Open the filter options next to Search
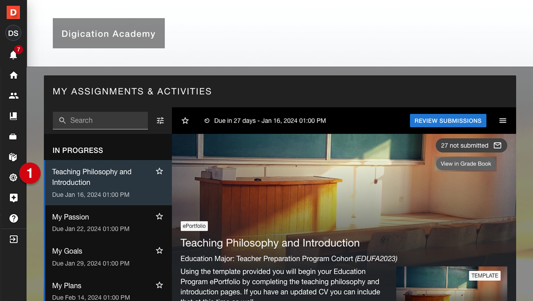The height and width of the screenshot is (301, 533). pyautogui.click(x=160, y=121)
